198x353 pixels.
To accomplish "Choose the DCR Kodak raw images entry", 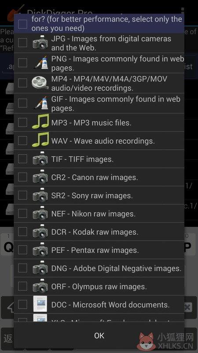I will click(99, 231).
